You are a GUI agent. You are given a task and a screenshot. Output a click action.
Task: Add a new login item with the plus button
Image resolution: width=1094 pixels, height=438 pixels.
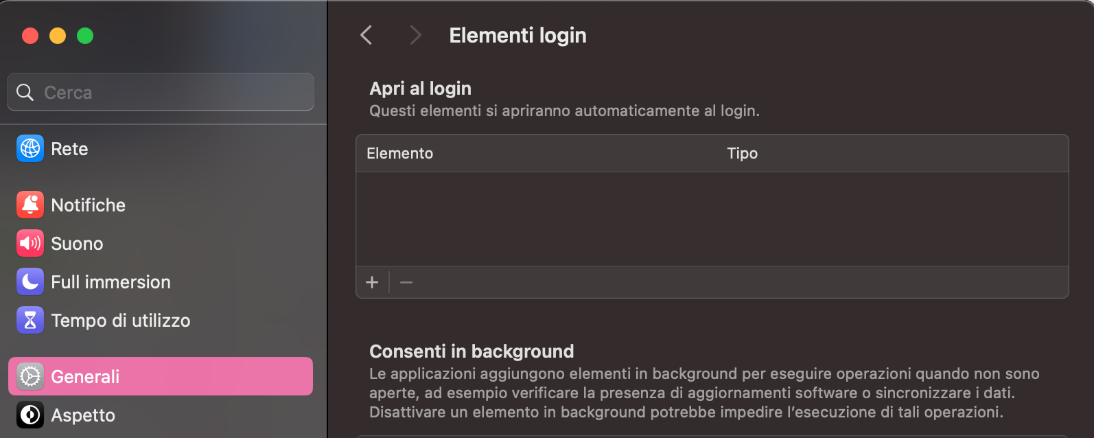point(372,282)
